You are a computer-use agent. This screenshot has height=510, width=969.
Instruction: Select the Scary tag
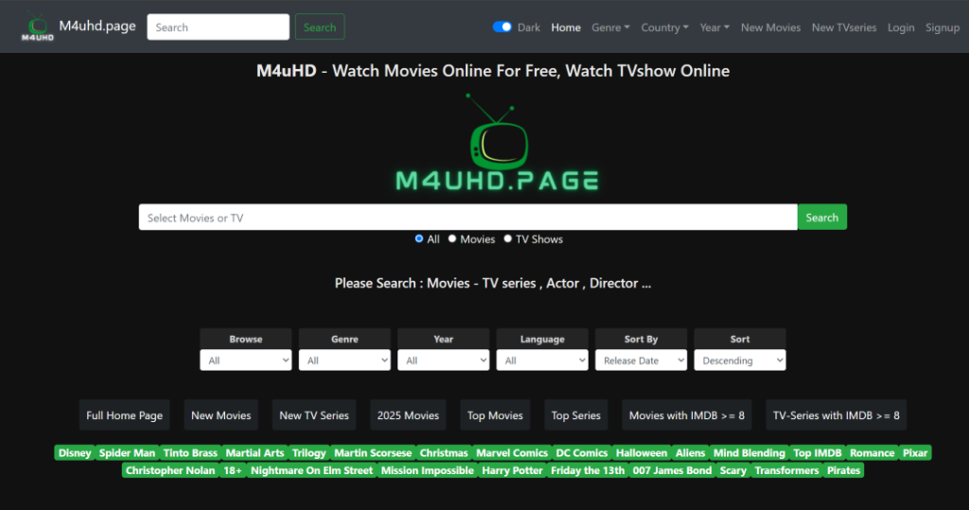pyautogui.click(x=733, y=470)
